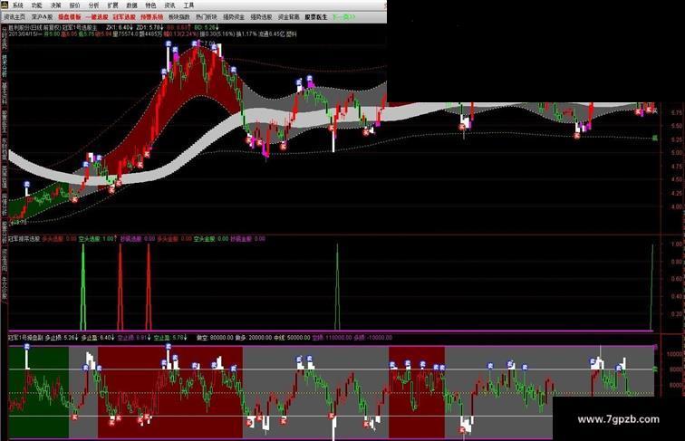Open 热门板块 from the toolbar
This screenshot has height=441, width=685.
(x=207, y=17)
